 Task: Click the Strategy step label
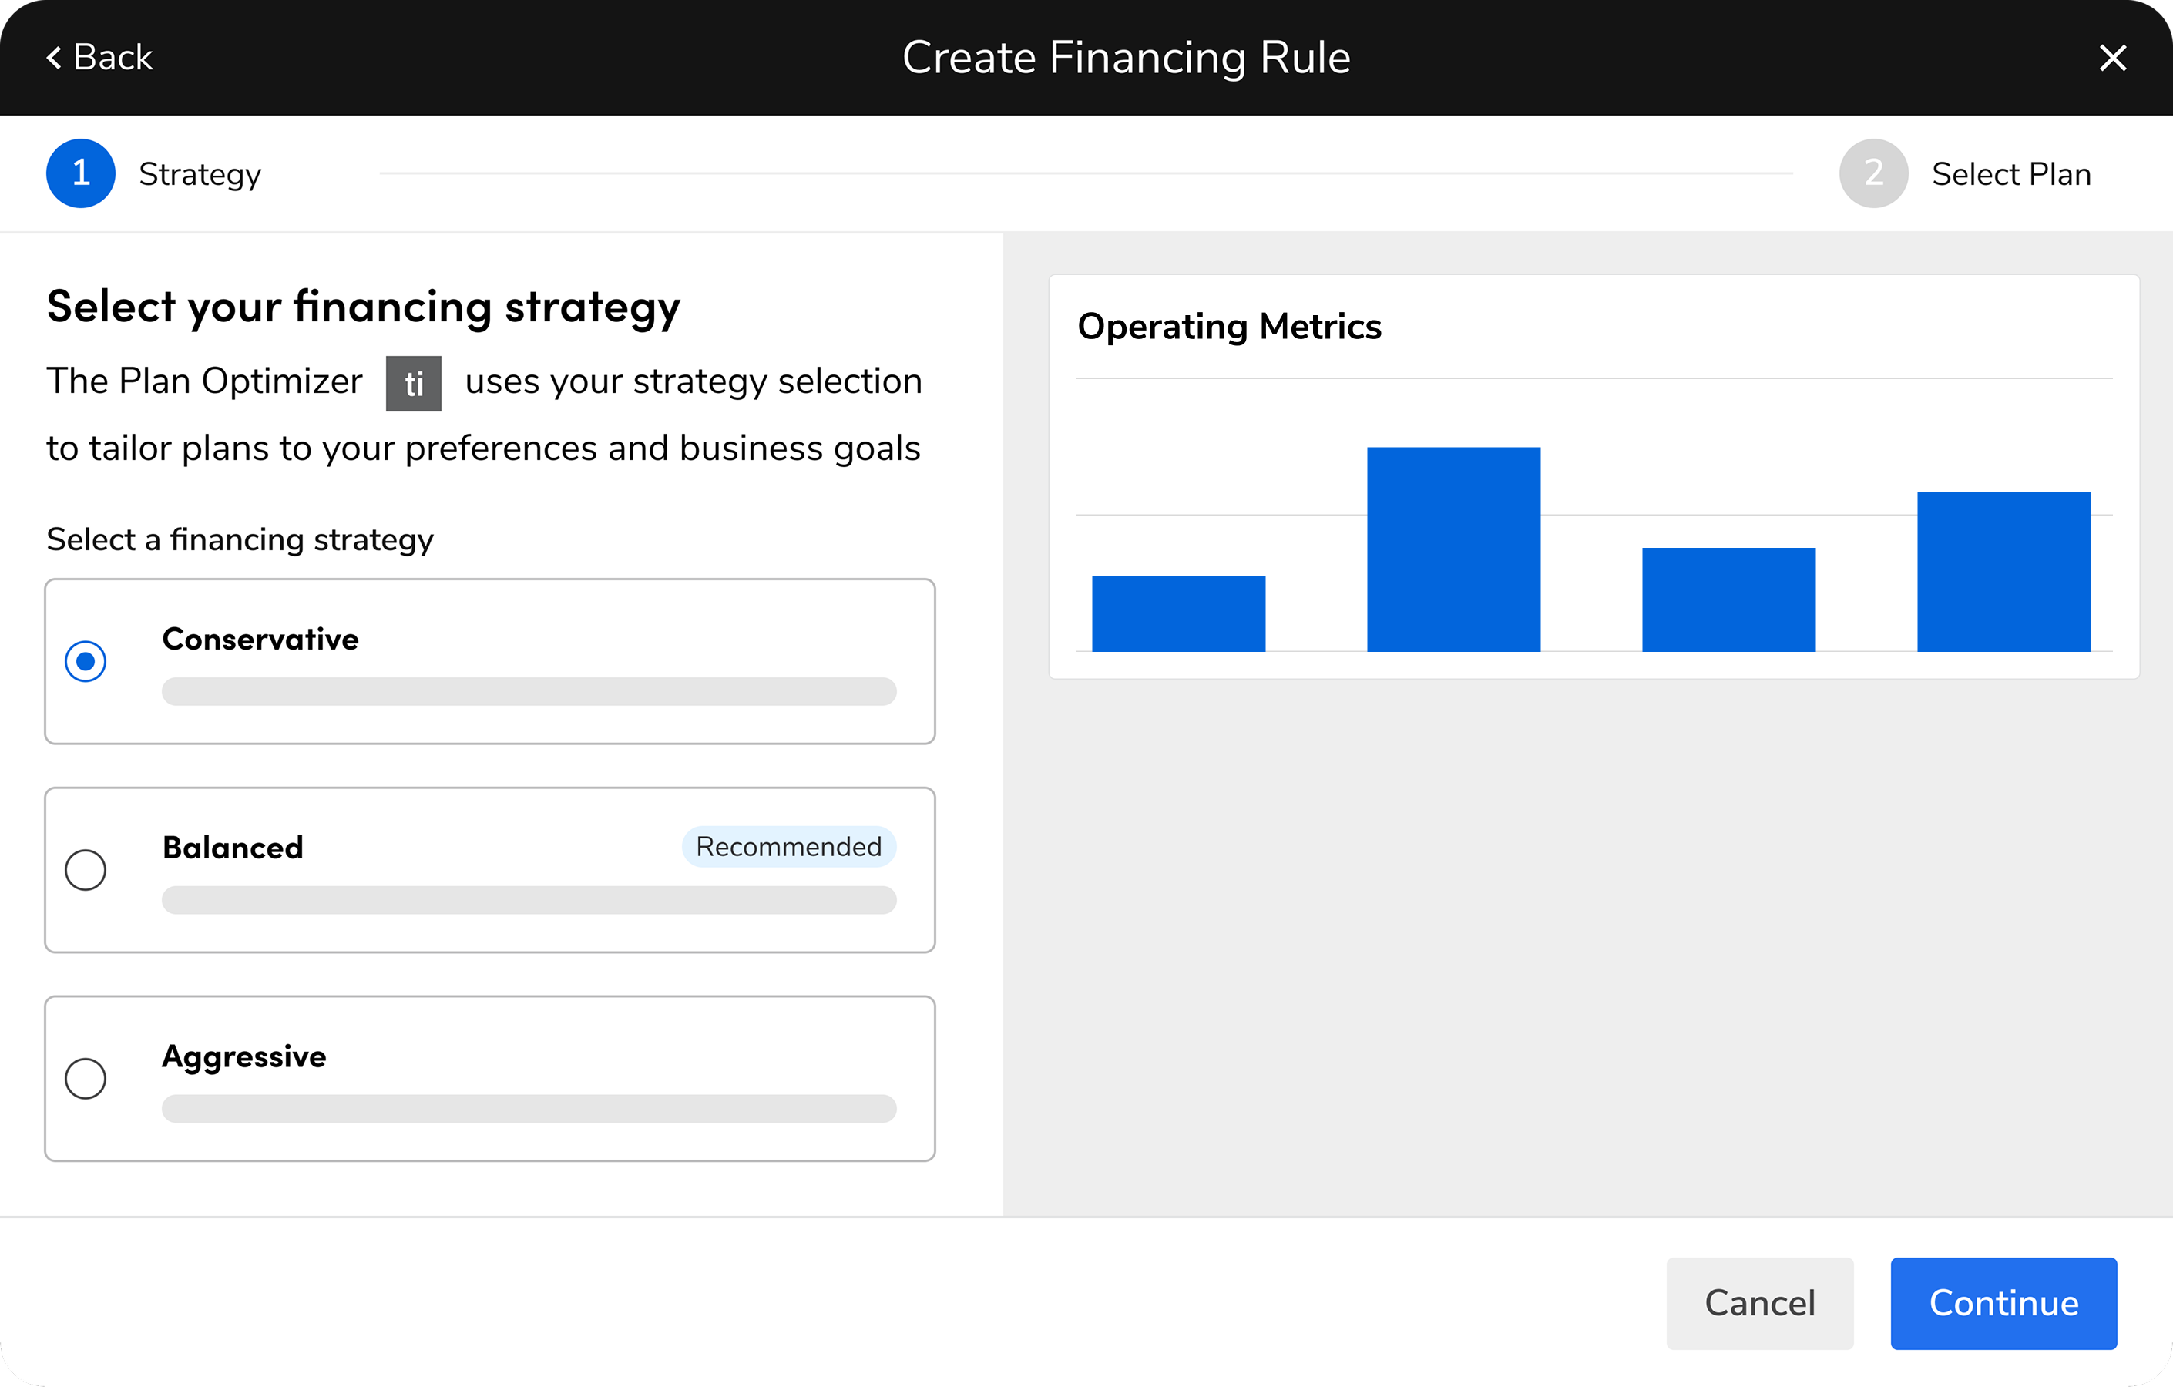pyautogui.click(x=200, y=174)
